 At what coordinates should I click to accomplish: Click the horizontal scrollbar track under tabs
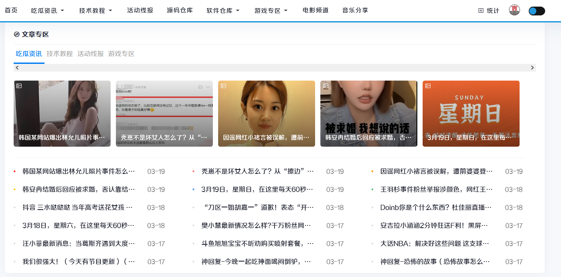coord(275,68)
